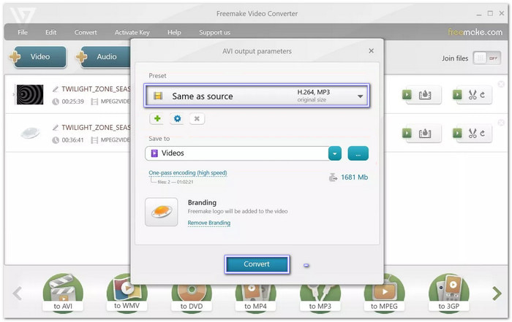Rename second file using pencil icon
This screenshot has width=512, height=322.
(56, 128)
